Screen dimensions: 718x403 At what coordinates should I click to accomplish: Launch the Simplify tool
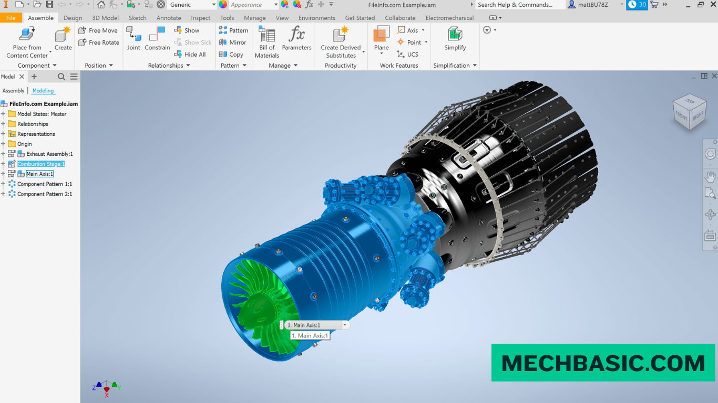pyautogui.click(x=455, y=39)
